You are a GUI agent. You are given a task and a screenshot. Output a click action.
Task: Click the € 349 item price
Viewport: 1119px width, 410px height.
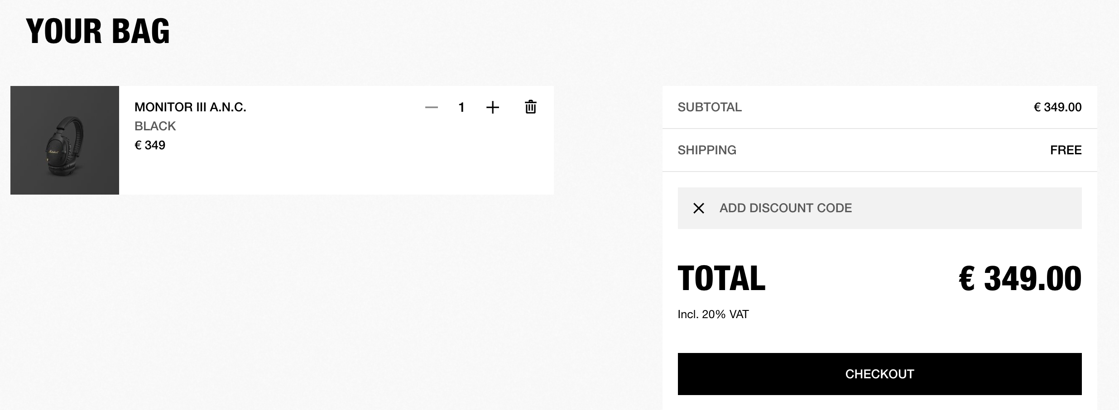(x=150, y=145)
